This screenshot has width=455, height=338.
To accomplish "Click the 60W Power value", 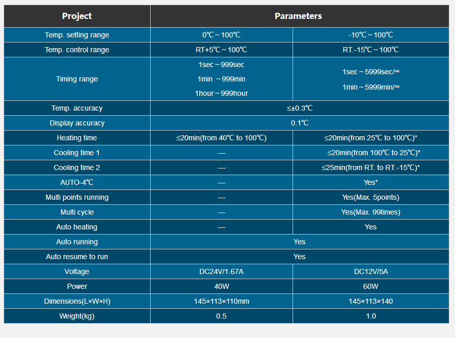I will click(371, 286).
